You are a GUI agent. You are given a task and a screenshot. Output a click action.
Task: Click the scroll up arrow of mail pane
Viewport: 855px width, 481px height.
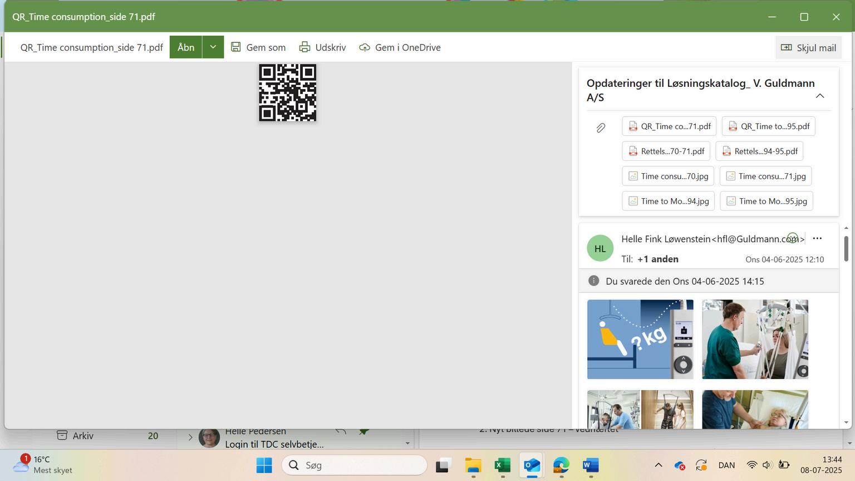click(846, 228)
